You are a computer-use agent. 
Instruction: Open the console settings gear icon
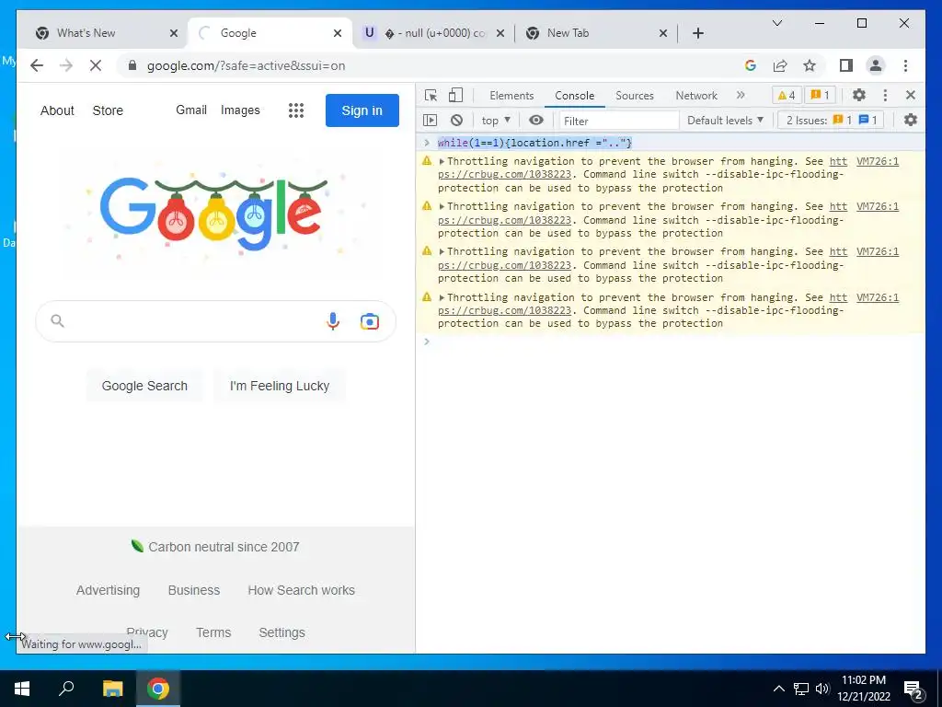tap(911, 121)
